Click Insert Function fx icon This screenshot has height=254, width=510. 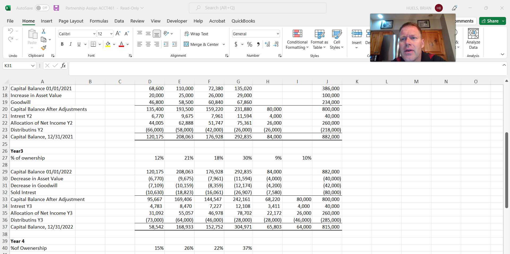coord(63,65)
